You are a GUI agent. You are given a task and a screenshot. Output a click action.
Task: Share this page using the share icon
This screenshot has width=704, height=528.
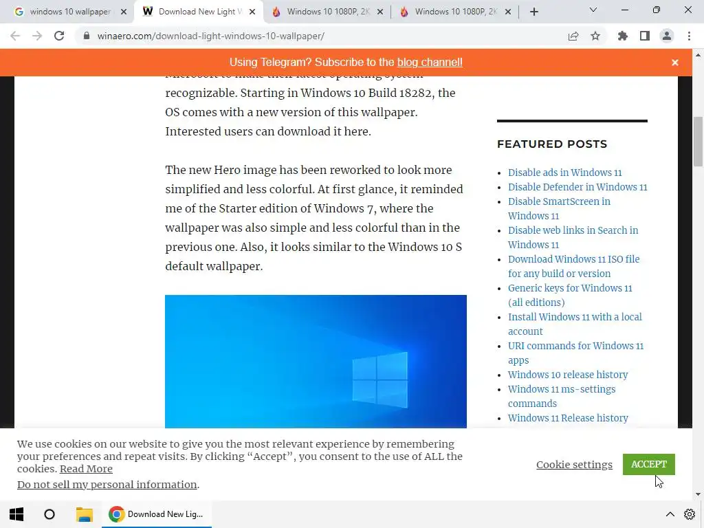pyautogui.click(x=573, y=36)
